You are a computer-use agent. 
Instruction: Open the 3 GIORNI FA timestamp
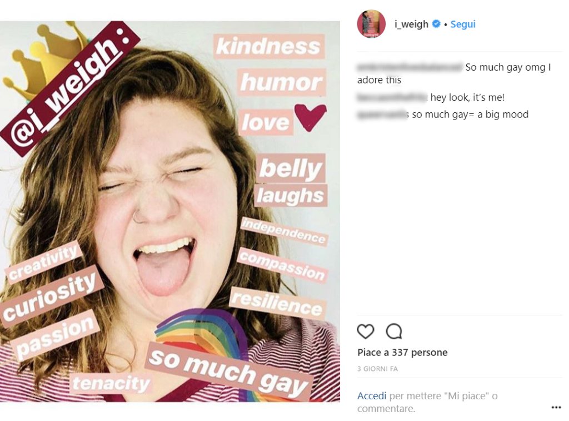[x=385, y=369]
